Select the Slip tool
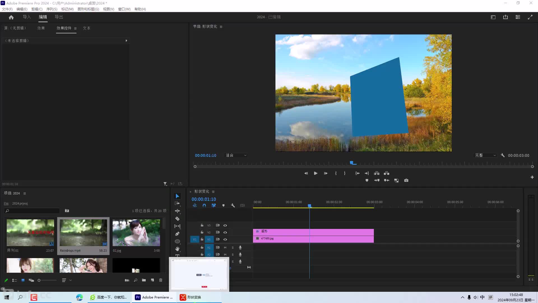The image size is (538, 303). tap(177, 226)
